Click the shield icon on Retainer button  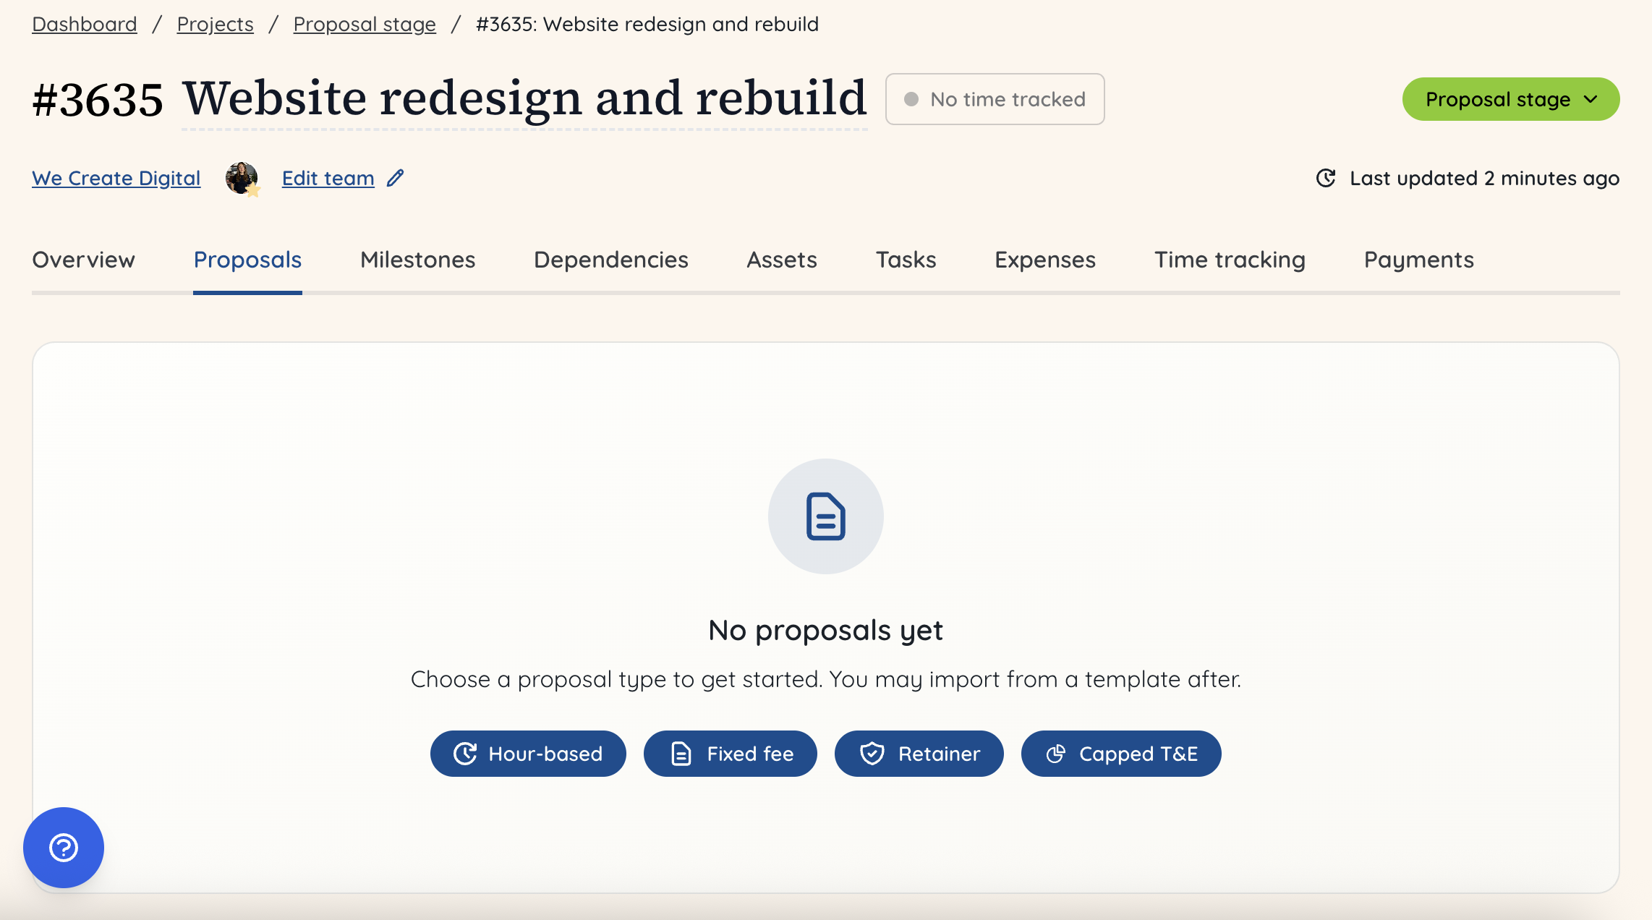click(x=872, y=754)
